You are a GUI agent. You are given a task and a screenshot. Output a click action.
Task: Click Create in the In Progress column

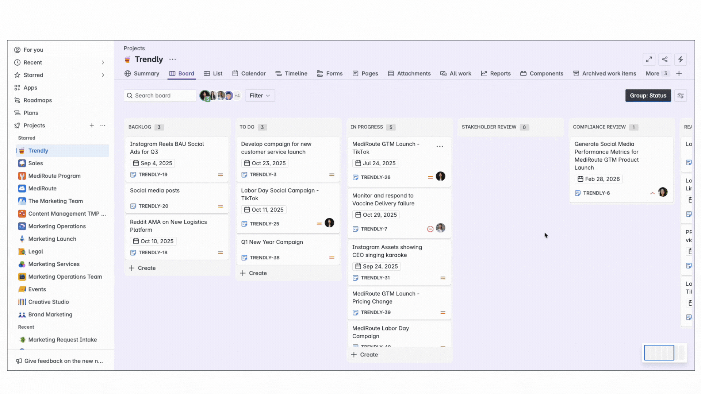[364, 355]
